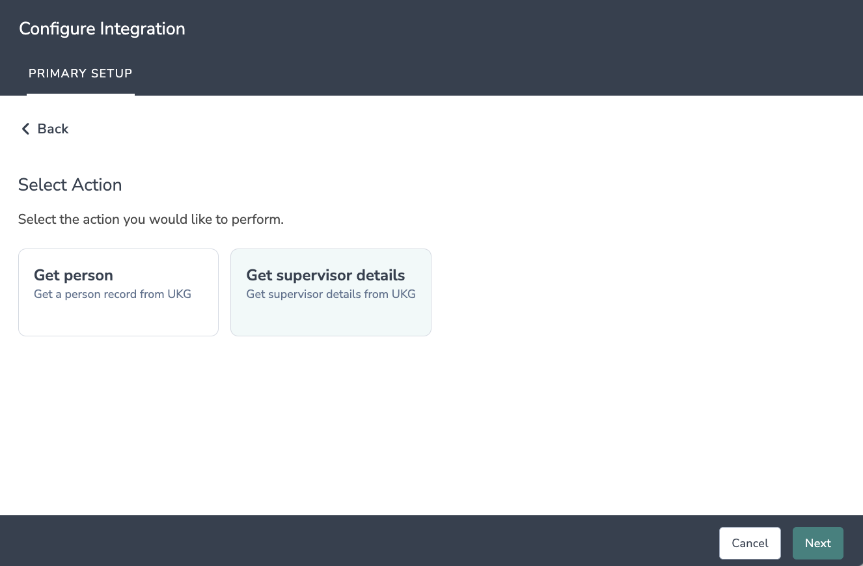This screenshot has width=863, height=566.
Task: Switch to the PRIMARY SETUP tab
Action: pos(81,74)
